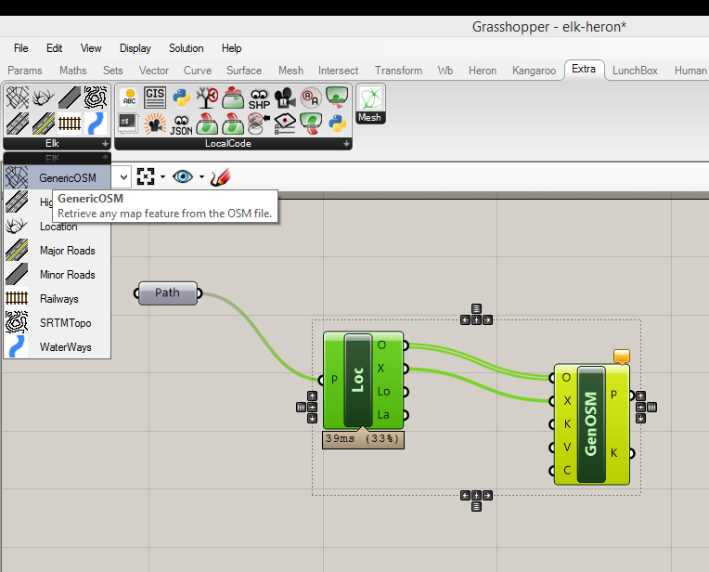Viewport: 709px width, 572px height.
Task: Select the stacked images icon in LocalCode
Action: coord(129,123)
